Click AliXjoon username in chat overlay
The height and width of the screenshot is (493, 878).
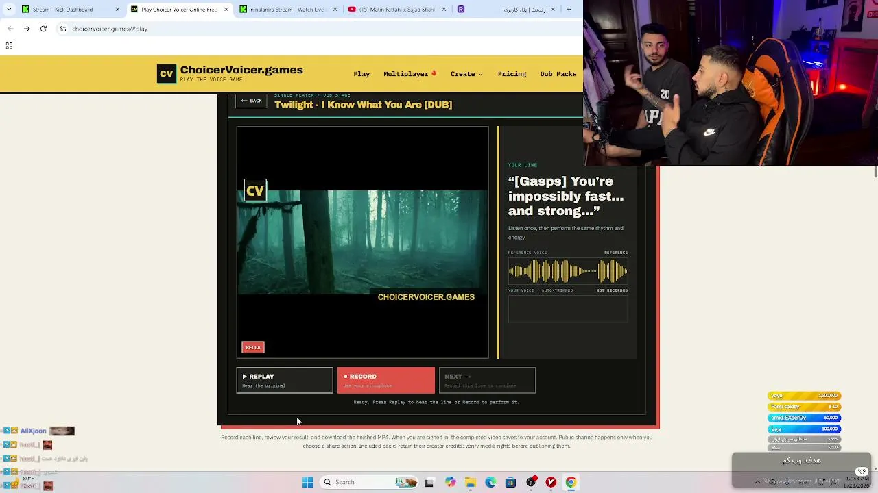click(x=33, y=431)
